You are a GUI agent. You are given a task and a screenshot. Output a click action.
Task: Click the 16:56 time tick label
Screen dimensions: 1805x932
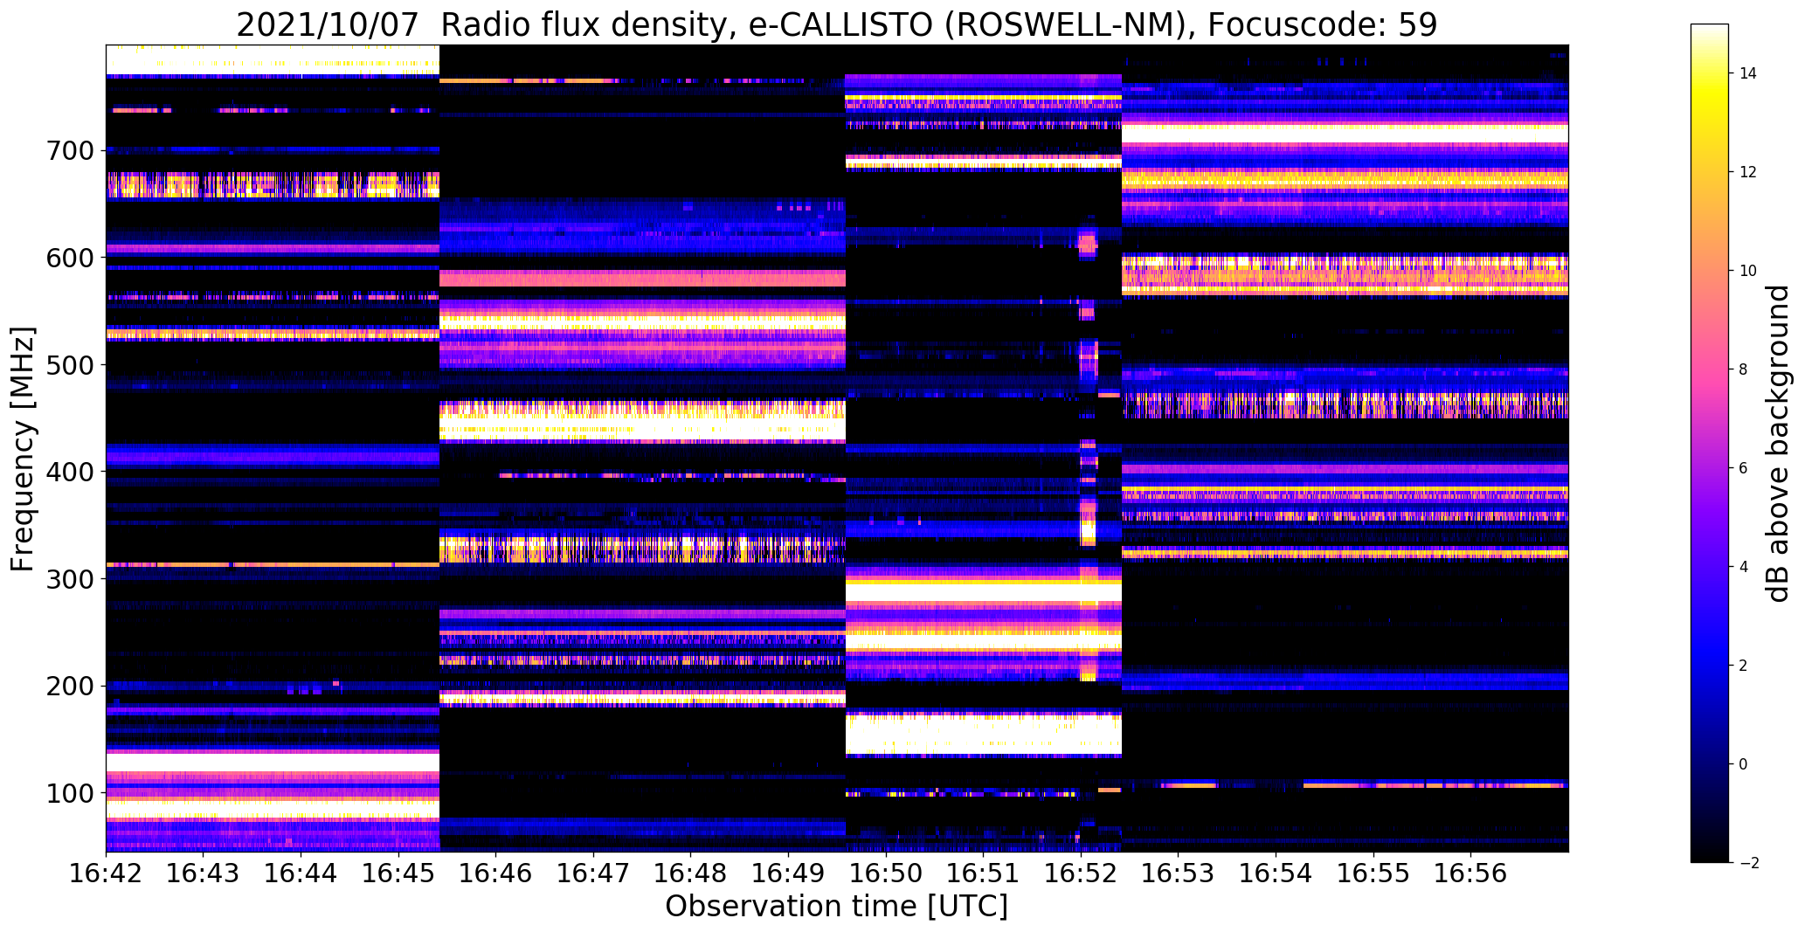point(1471,873)
